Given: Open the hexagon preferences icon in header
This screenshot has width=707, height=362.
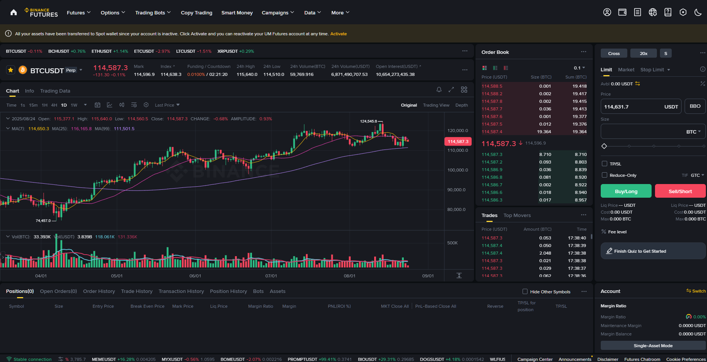Looking at the screenshot, I should pyautogui.click(x=683, y=13).
